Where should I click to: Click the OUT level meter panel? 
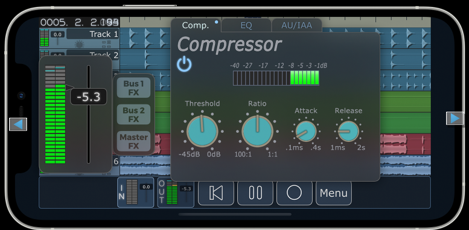pos(176,193)
